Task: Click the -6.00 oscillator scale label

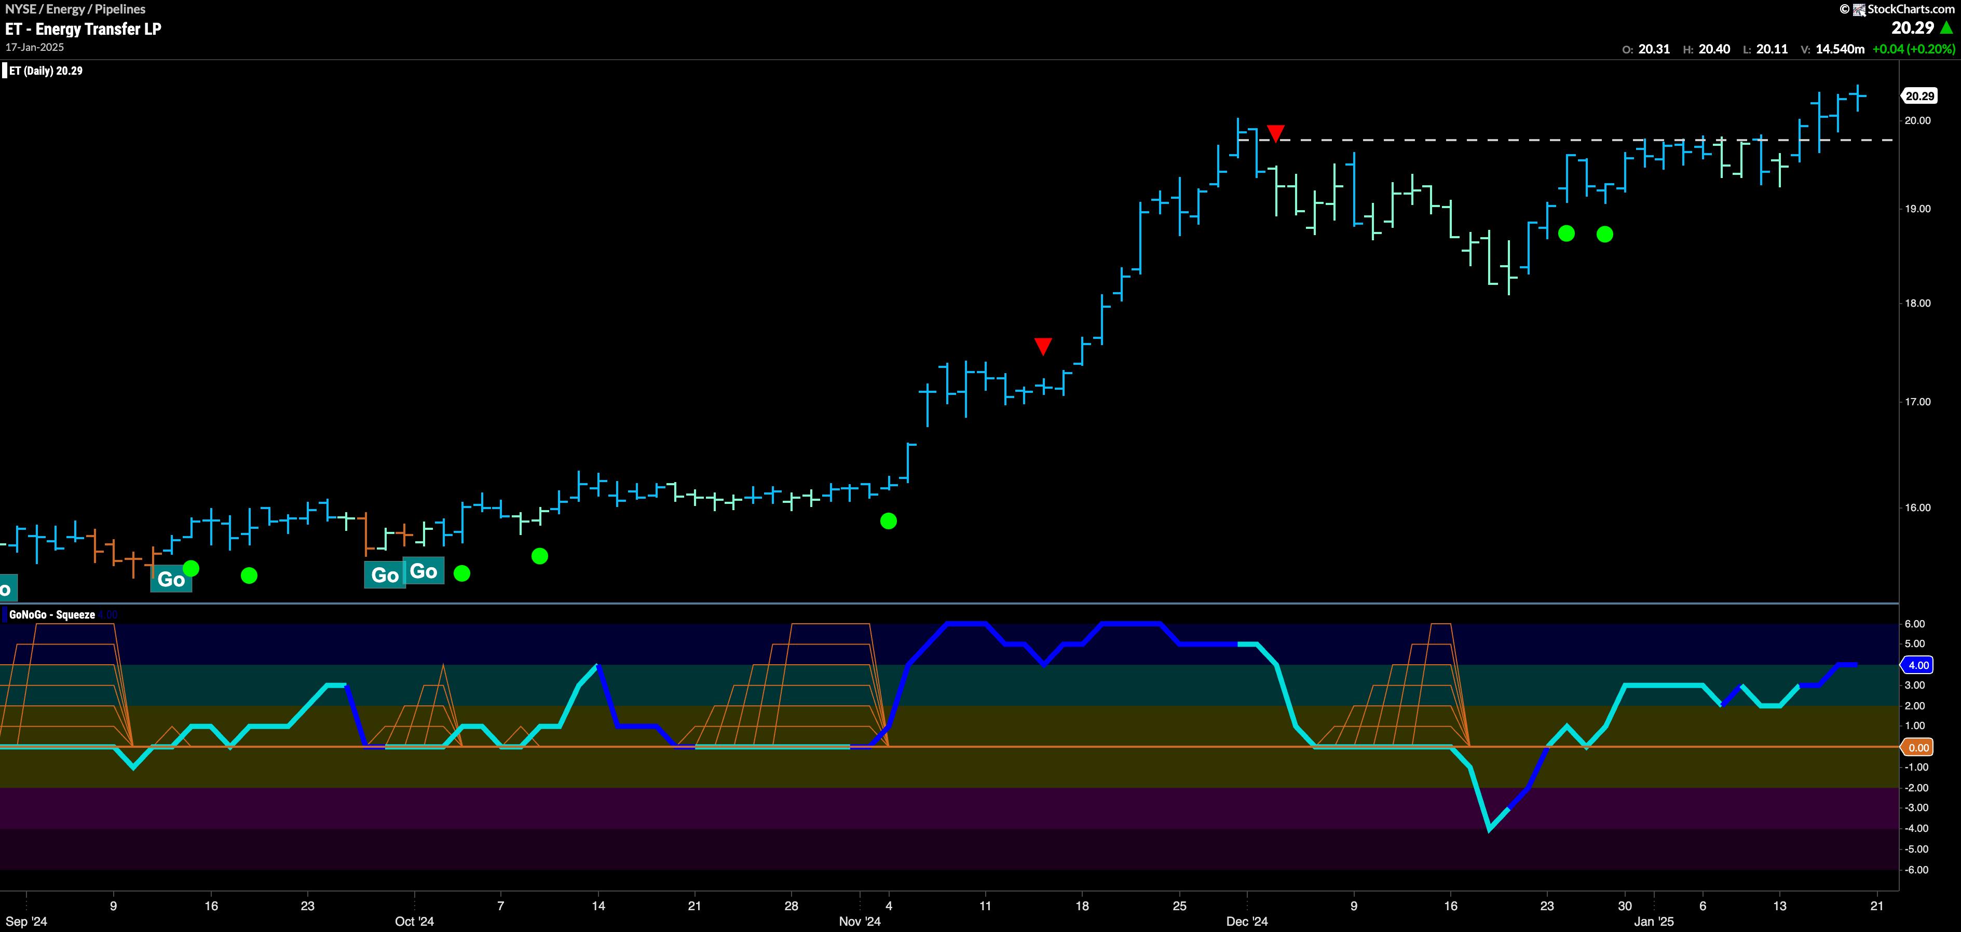Action: pos(1916,870)
